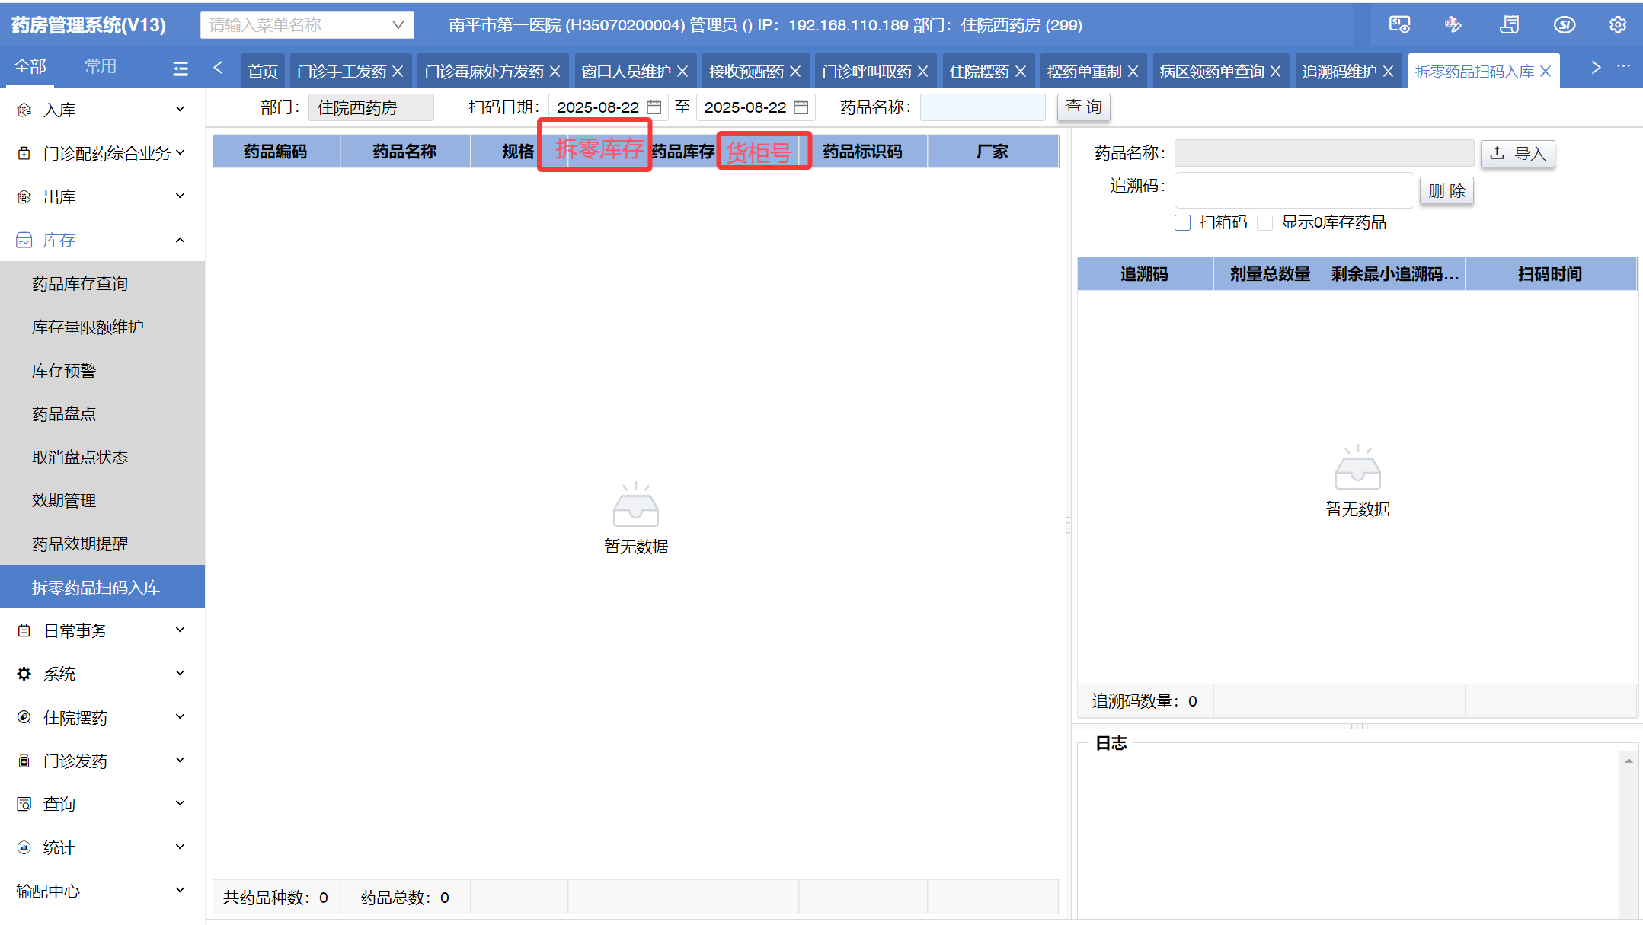The image size is (1643, 925).
Task: Open the settings gear icon
Action: [x=1618, y=25]
